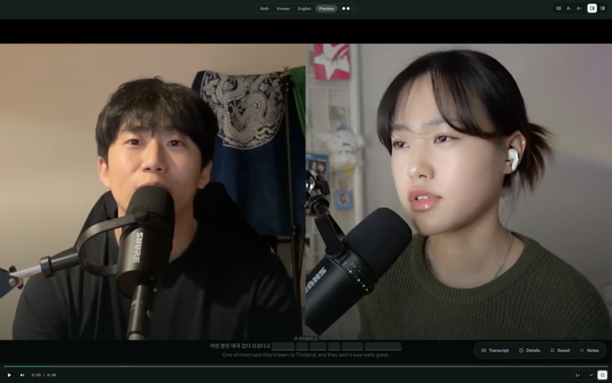Switch to English subtitle mode
The height and width of the screenshot is (383, 612).
click(x=304, y=8)
